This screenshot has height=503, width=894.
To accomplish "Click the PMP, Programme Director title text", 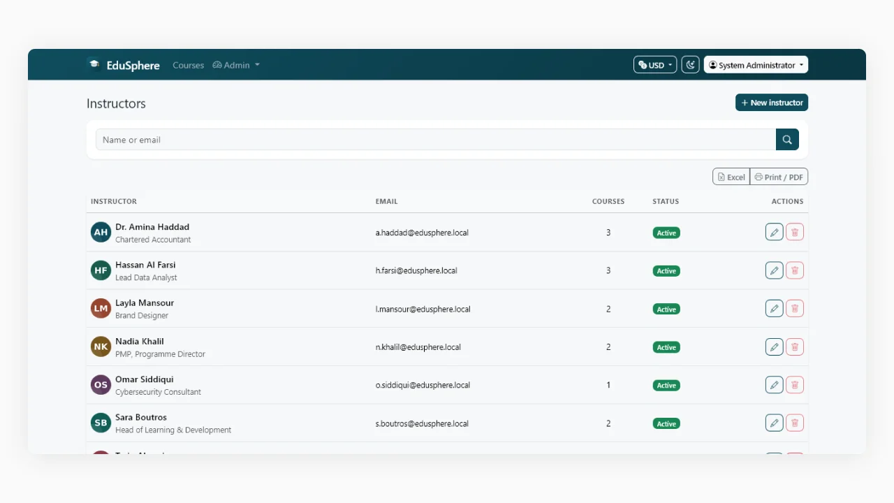I will tap(160, 354).
